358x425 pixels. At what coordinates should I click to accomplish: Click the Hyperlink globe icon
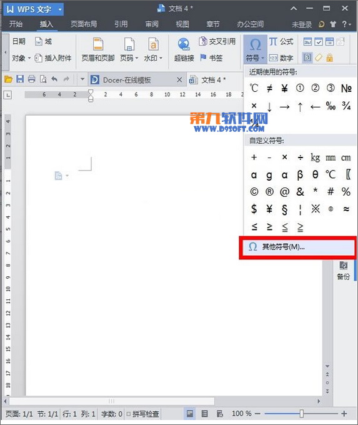click(x=184, y=44)
